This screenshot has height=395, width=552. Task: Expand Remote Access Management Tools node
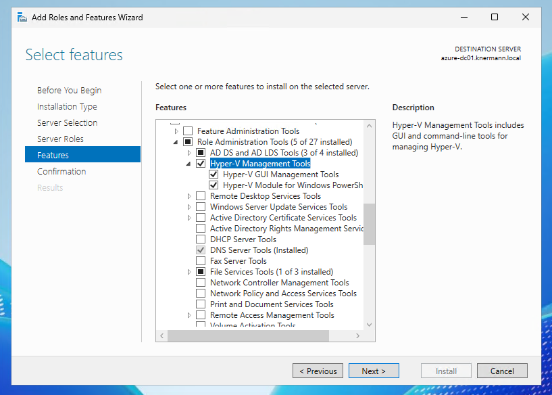coord(189,315)
